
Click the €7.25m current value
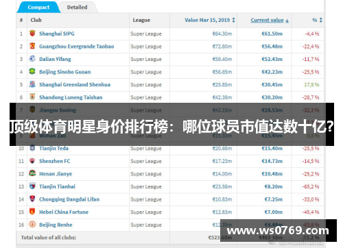coord(274,199)
